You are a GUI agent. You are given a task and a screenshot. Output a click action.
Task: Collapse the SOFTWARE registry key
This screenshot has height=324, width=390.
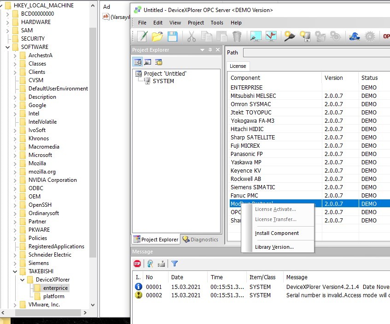[7, 47]
